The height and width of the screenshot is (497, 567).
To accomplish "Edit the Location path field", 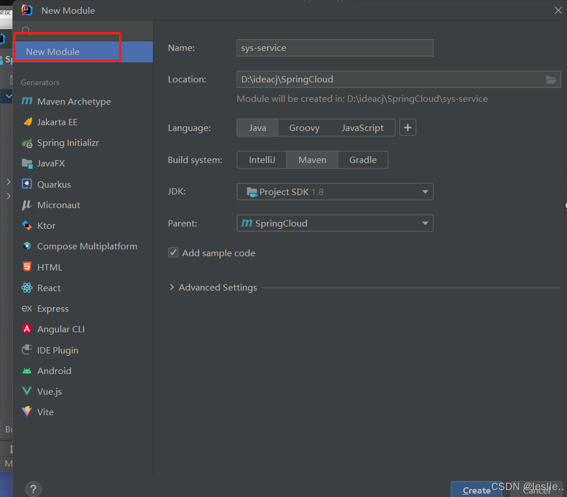I will tap(399, 79).
